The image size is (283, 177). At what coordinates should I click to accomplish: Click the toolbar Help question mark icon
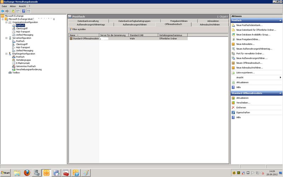pyautogui.click(x=24, y=11)
